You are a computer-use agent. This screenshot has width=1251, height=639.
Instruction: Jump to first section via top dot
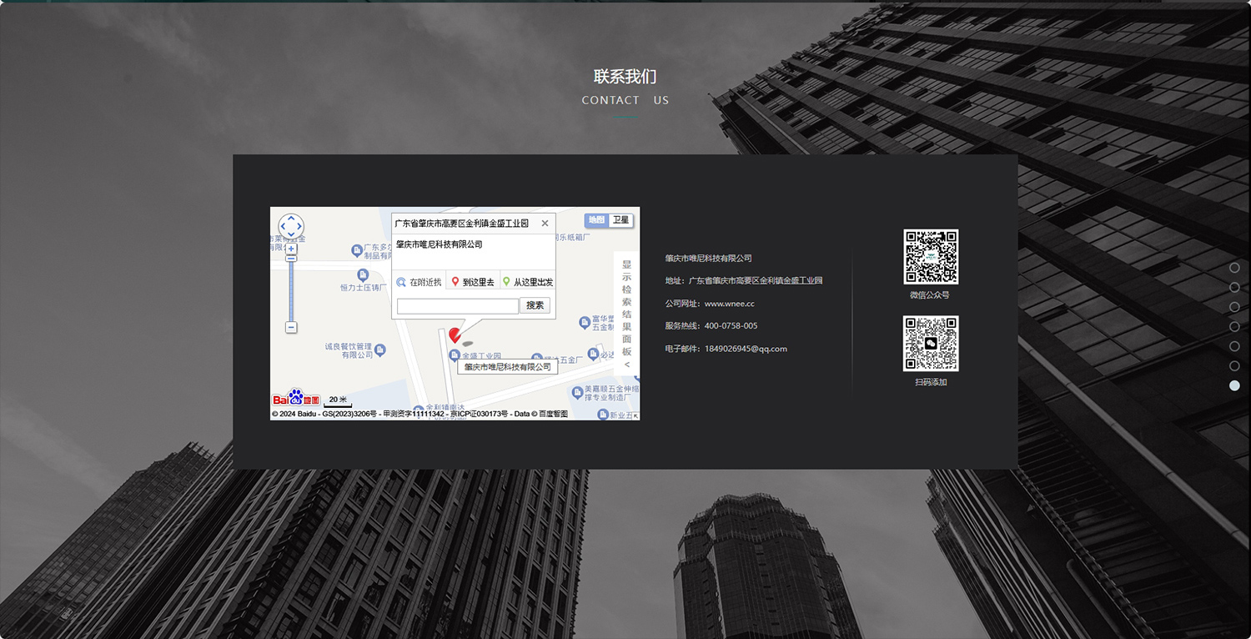[1234, 268]
